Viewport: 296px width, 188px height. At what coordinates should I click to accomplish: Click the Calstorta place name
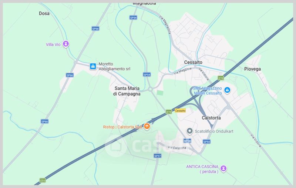[x=211, y=118]
